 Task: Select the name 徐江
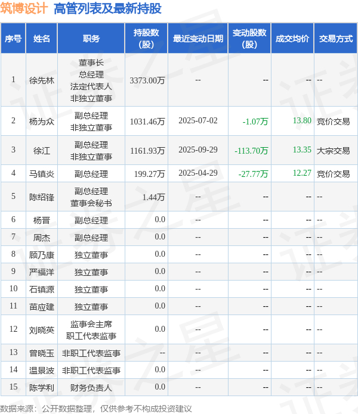pyautogui.click(x=42, y=151)
